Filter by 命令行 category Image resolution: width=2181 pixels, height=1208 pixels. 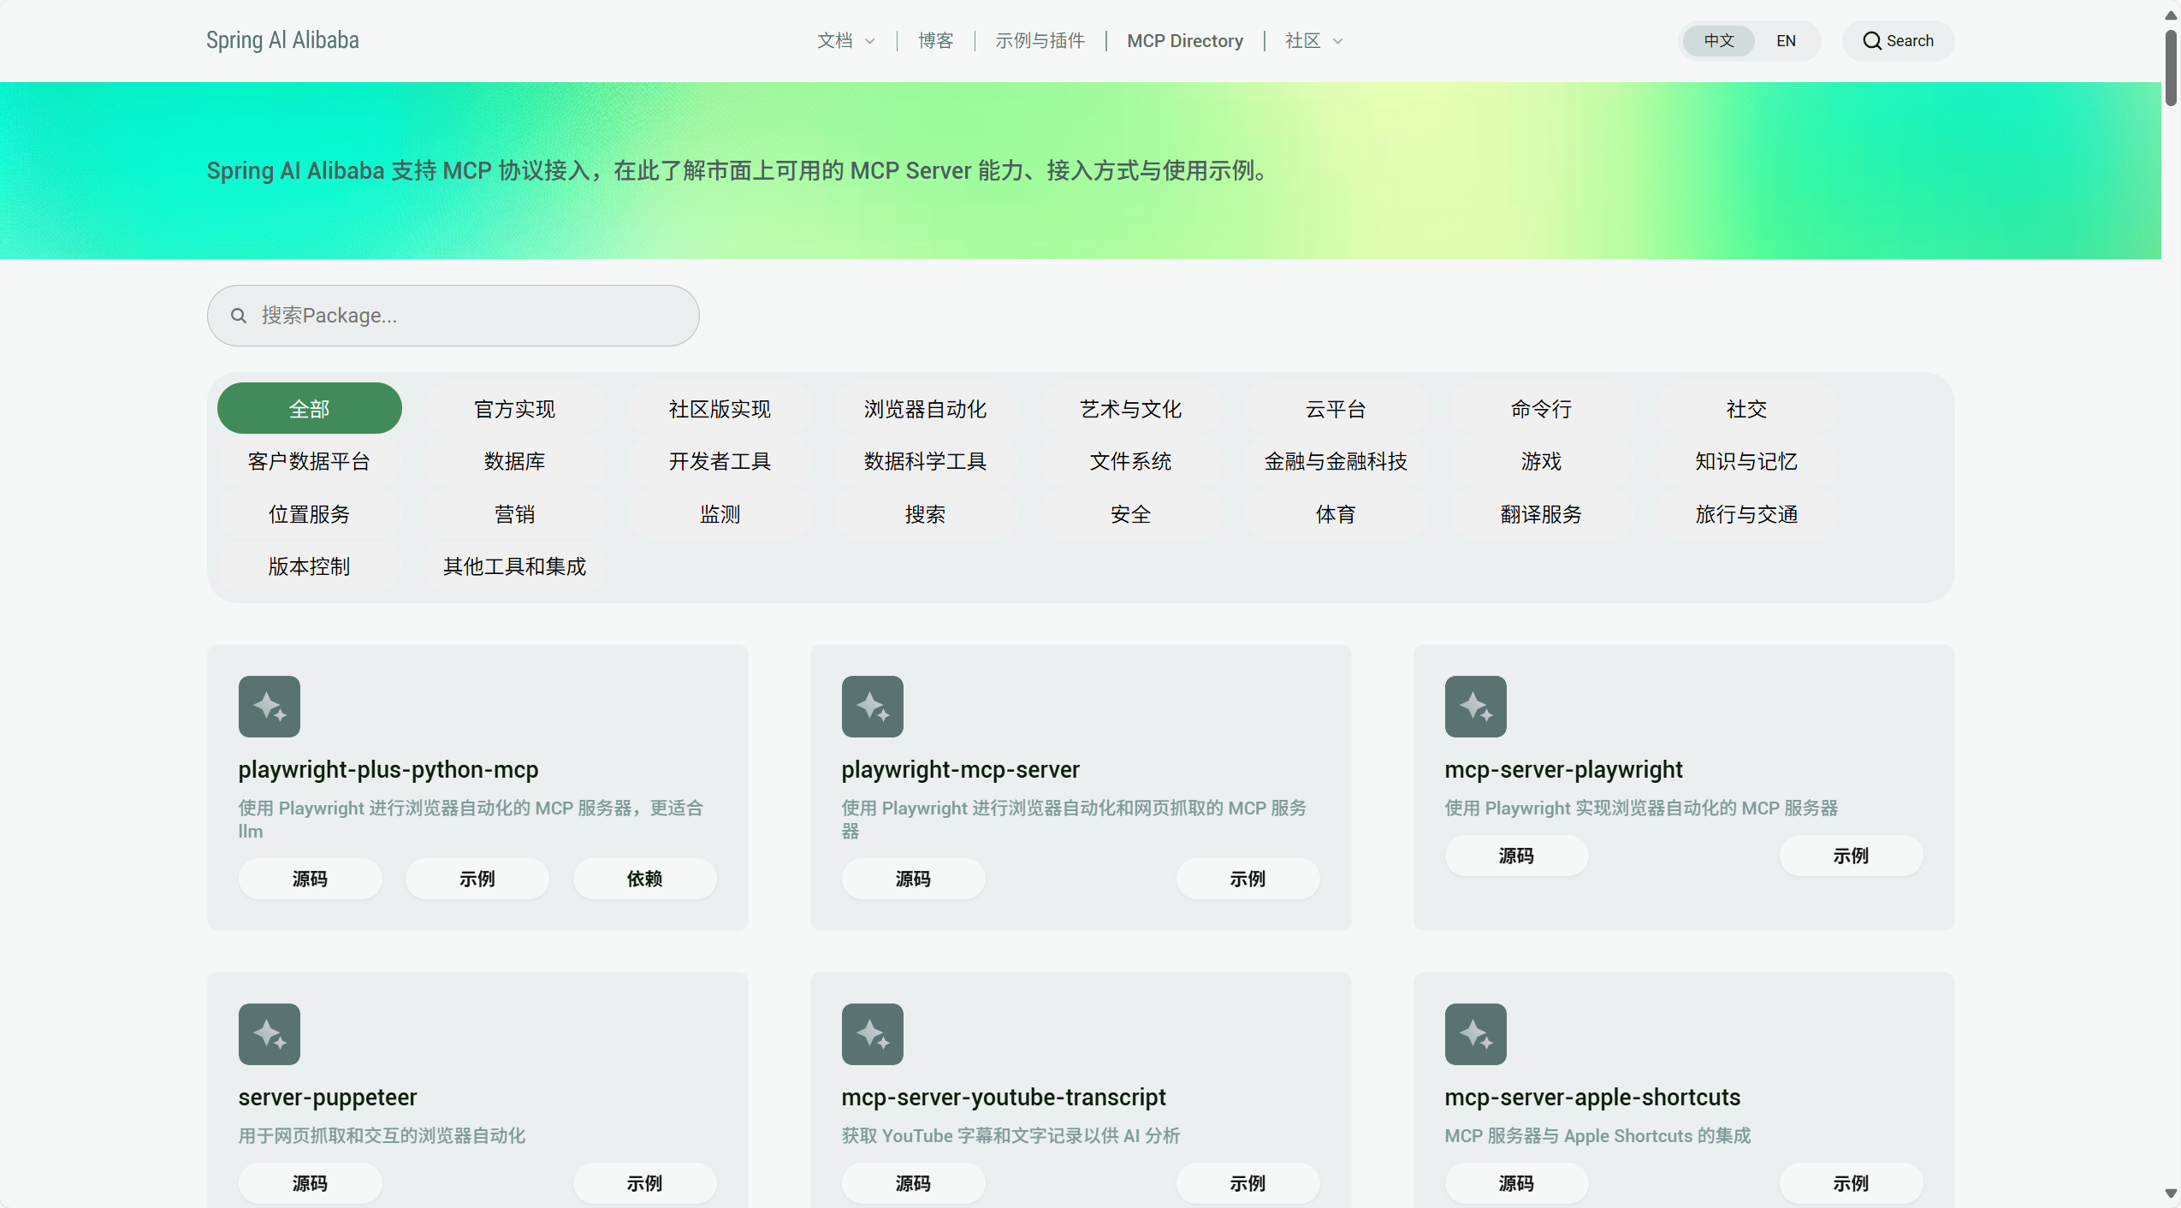[1542, 409]
